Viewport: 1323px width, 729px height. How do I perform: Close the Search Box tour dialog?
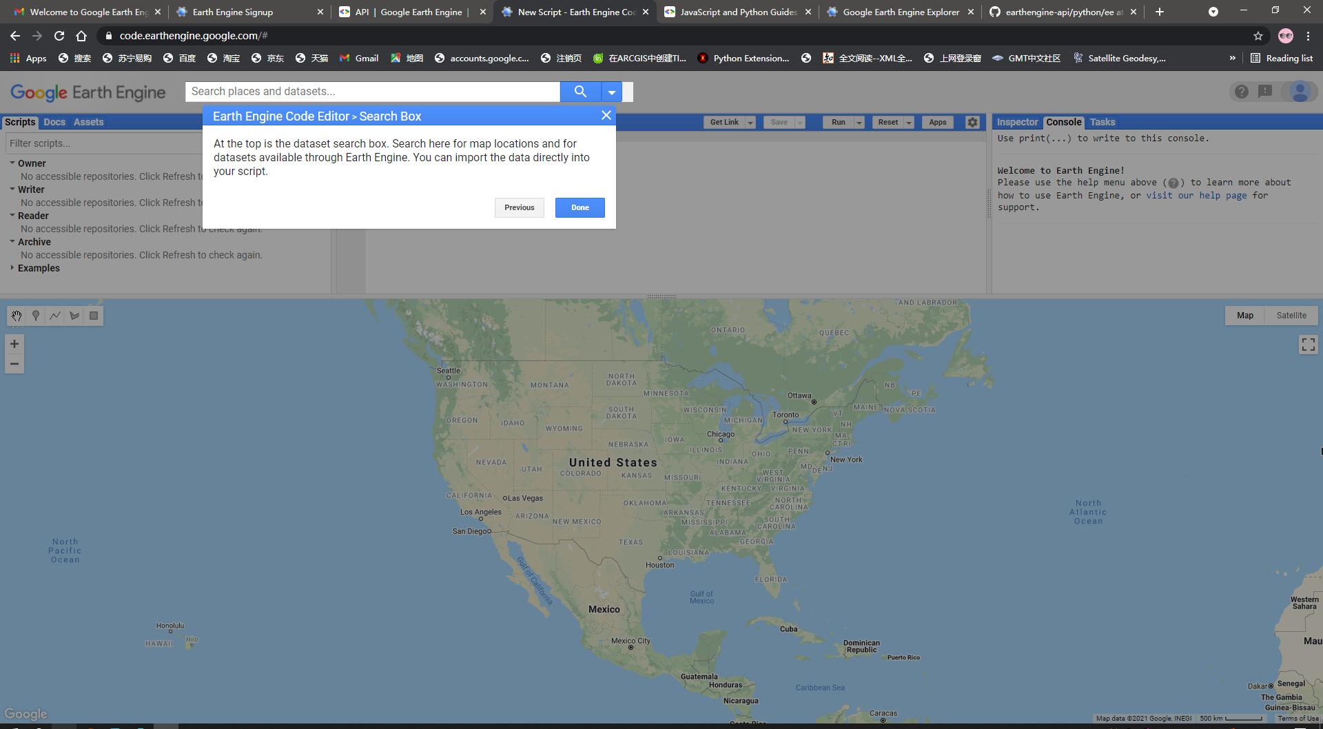pyautogui.click(x=606, y=116)
